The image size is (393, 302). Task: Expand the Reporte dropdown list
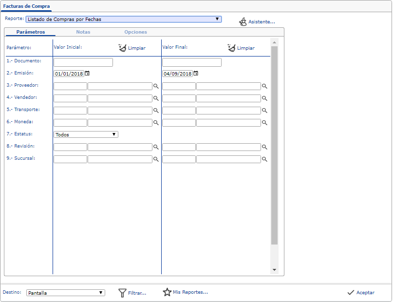pos(217,19)
